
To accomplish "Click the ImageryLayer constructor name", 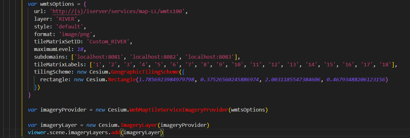I will 139,125.
